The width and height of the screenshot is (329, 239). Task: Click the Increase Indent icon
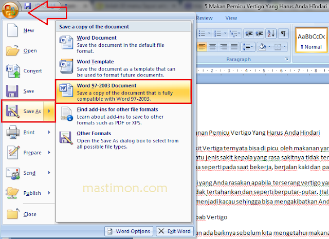[x=259, y=33]
